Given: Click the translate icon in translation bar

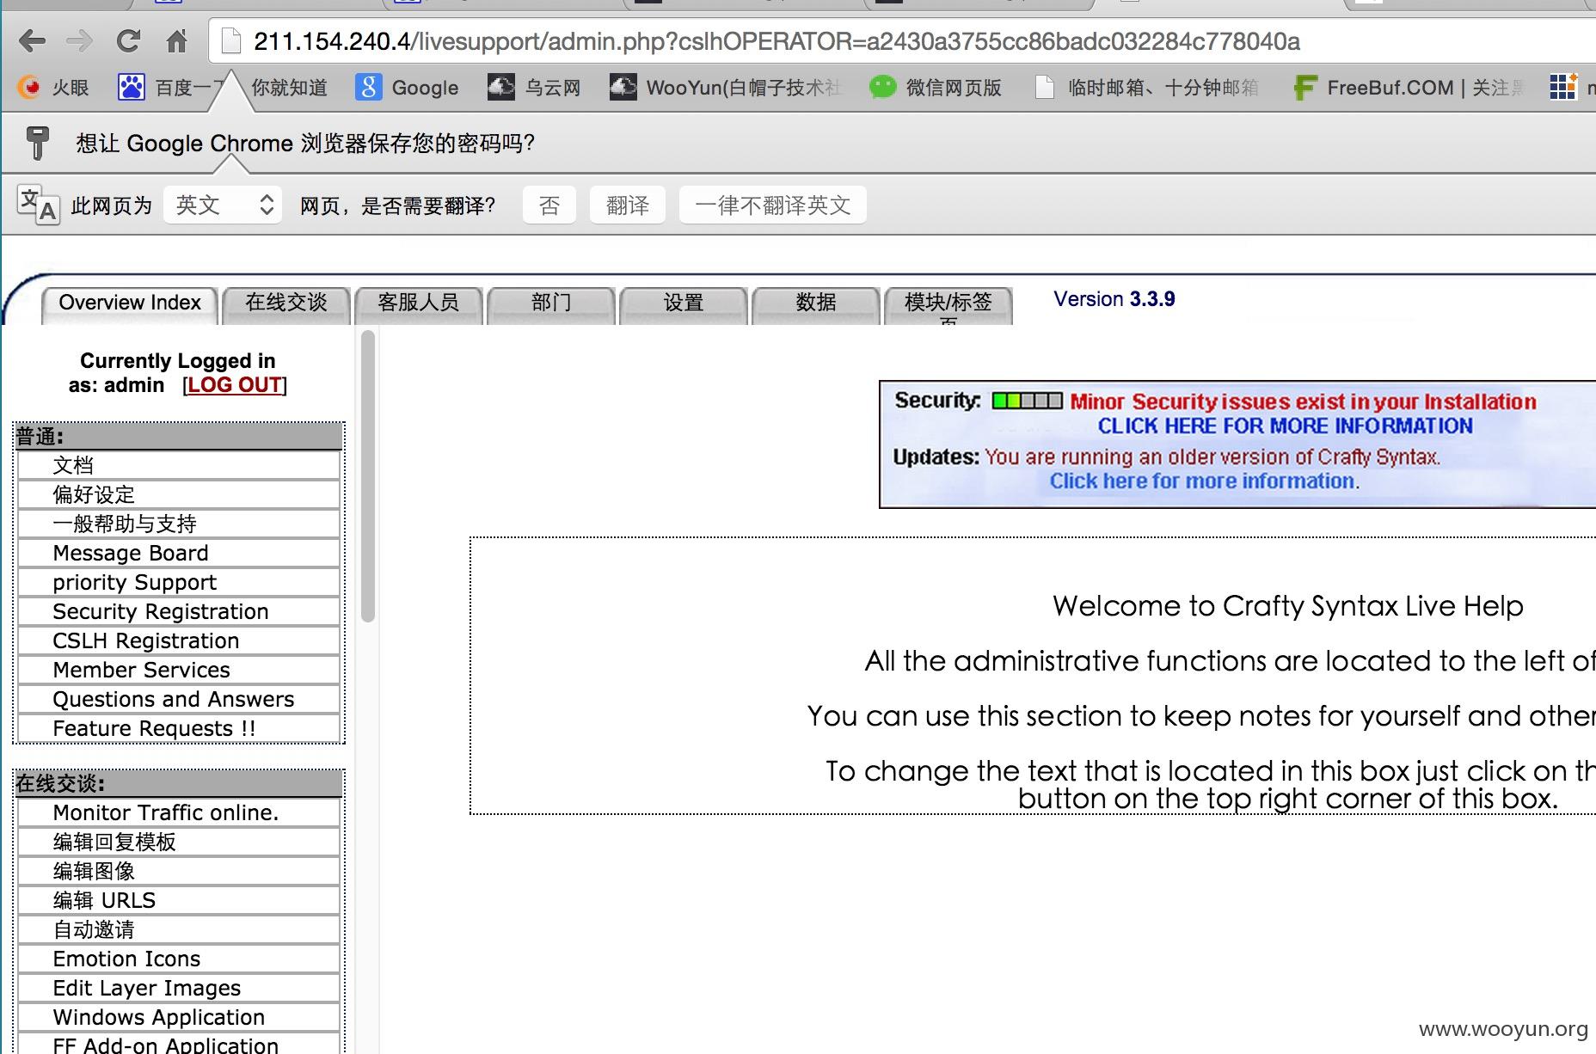Looking at the screenshot, I should (x=38, y=205).
